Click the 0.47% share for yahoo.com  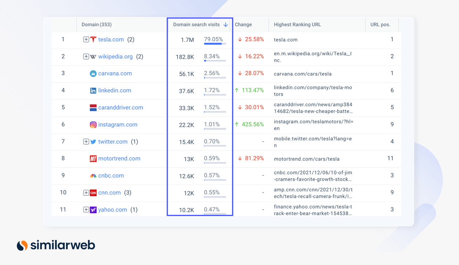(212, 209)
